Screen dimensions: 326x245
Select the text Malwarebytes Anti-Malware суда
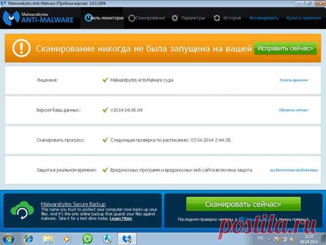[142, 80]
